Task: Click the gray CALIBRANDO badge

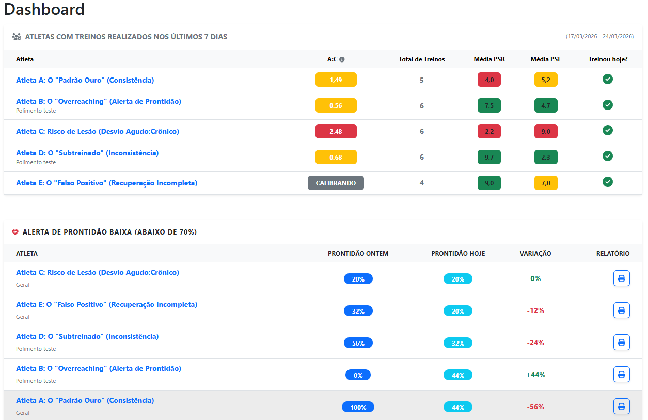Action: pyautogui.click(x=336, y=183)
